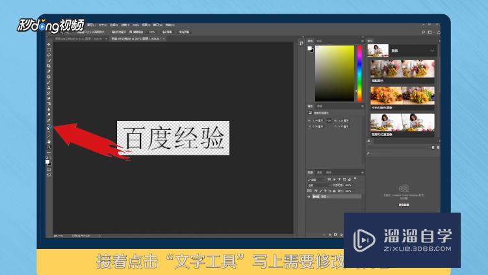
Task: Switch to the 通道 channels tab
Action: pyautogui.click(x=320, y=172)
